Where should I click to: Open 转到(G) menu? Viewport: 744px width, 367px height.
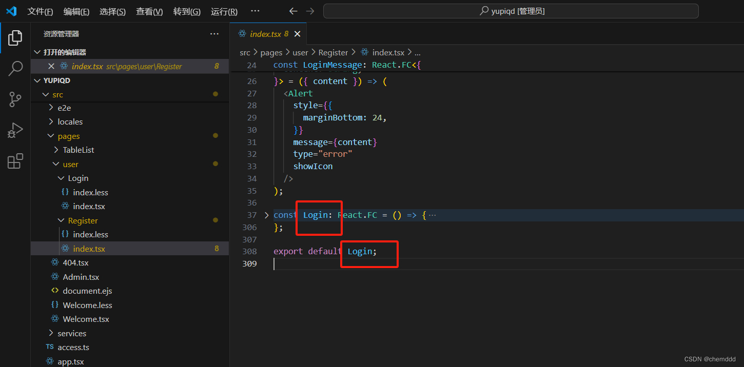pos(187,11)
